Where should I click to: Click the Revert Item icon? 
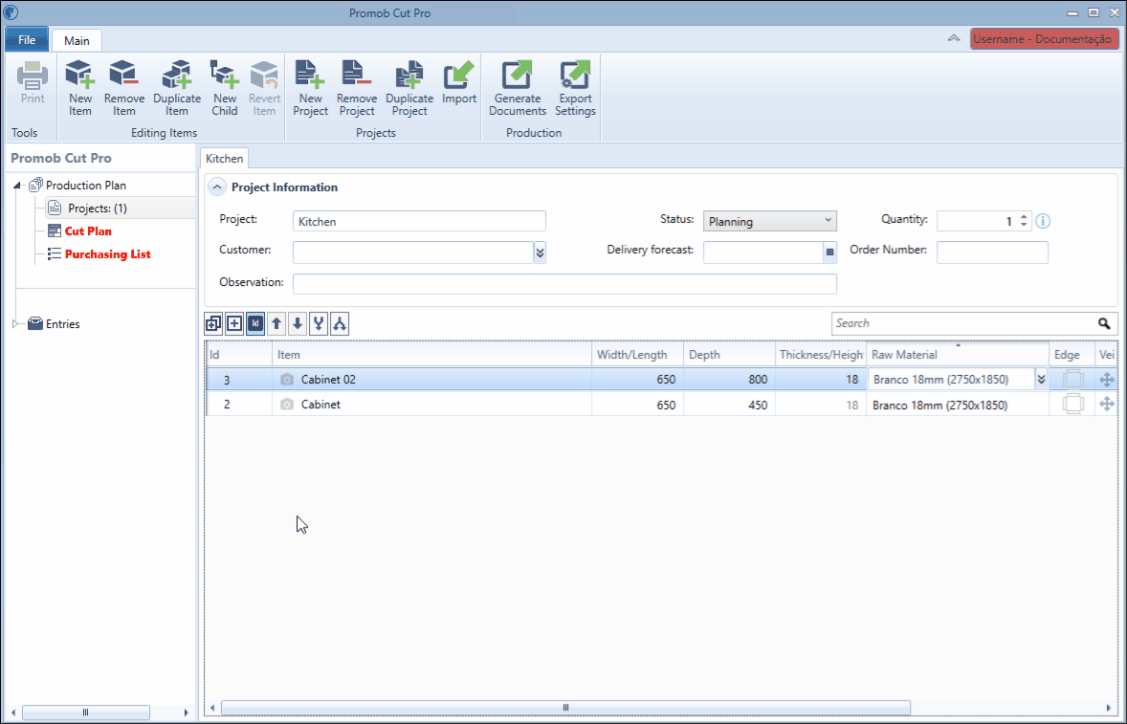tap(264, 88)
